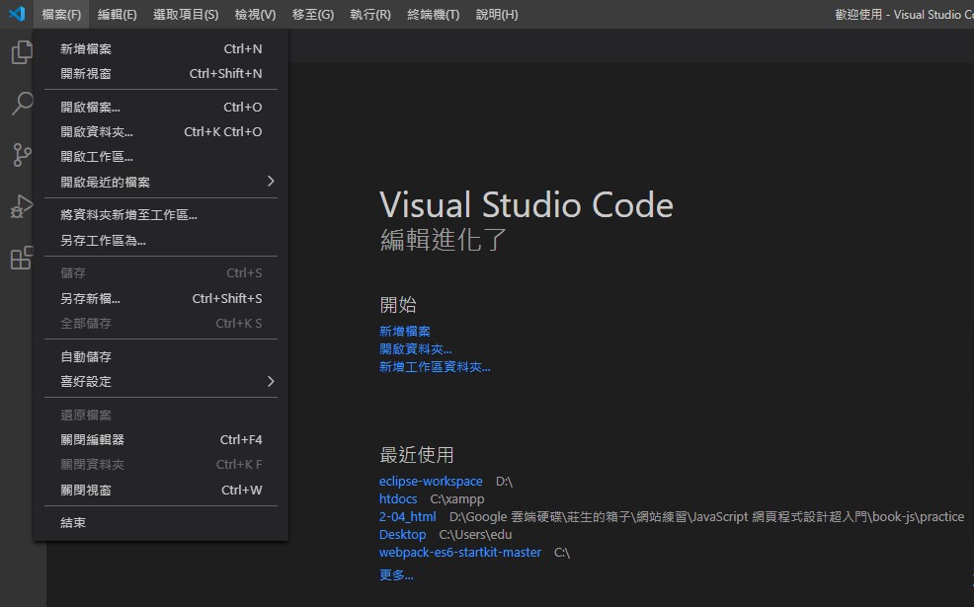Open the Explorer icon in activity bar
The height and width of the screenshot is (607, 974).
click(22, 52)
